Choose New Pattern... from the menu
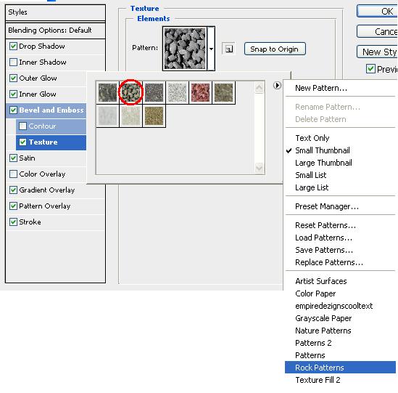 point(321,88)
